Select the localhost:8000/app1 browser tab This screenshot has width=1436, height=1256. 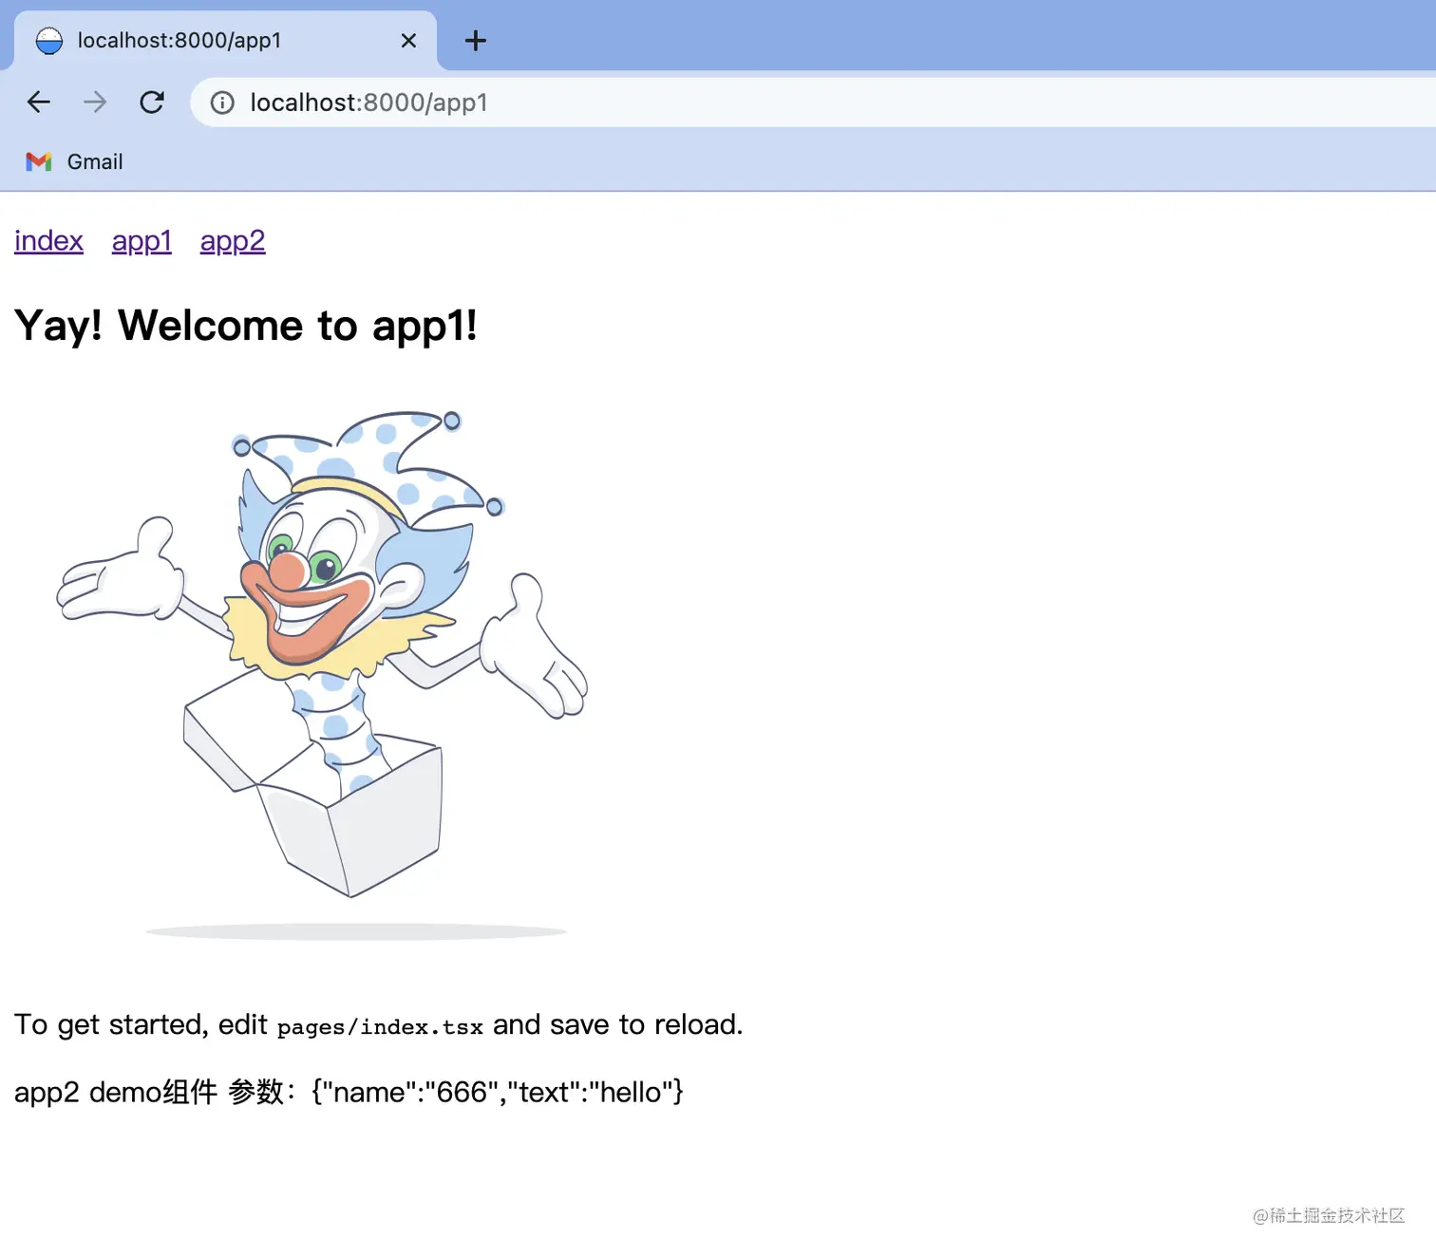click(225, 41)
